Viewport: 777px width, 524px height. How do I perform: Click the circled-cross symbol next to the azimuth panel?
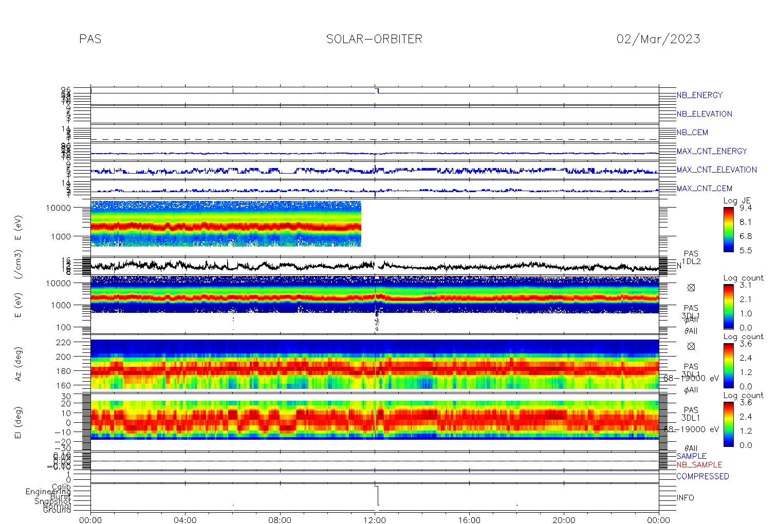pos(691,346)
